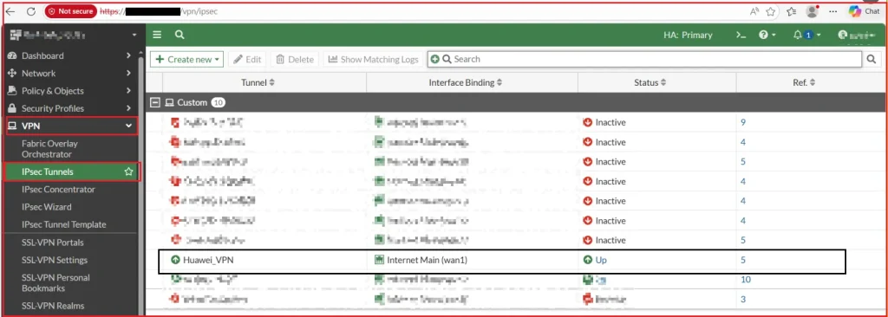Open Fabric Overlay Orchestrator
The height and width of the screenshot is (317, 888).
click(x=49, y=149)
